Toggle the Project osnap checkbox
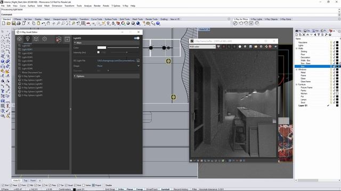 (93, 185)
